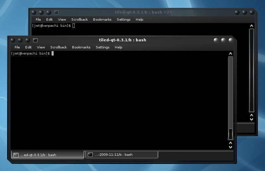Open Scrollback menu in front terminal window
265x171 pixels.
[58, 47]
